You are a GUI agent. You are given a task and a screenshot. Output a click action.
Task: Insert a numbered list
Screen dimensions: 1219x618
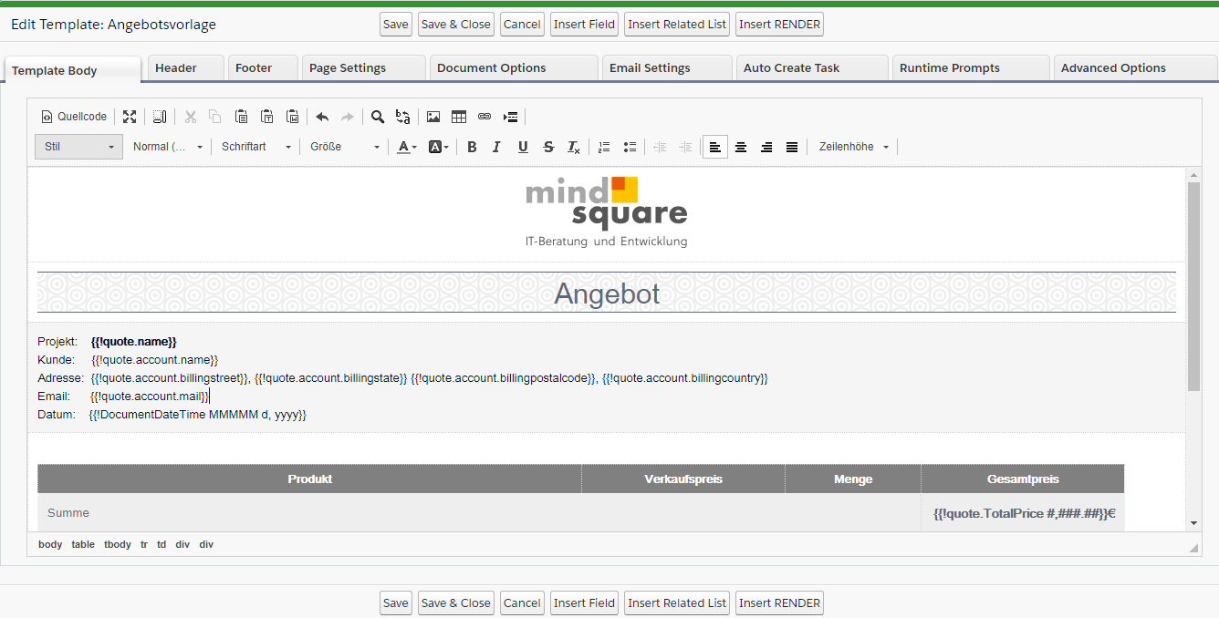604,147
